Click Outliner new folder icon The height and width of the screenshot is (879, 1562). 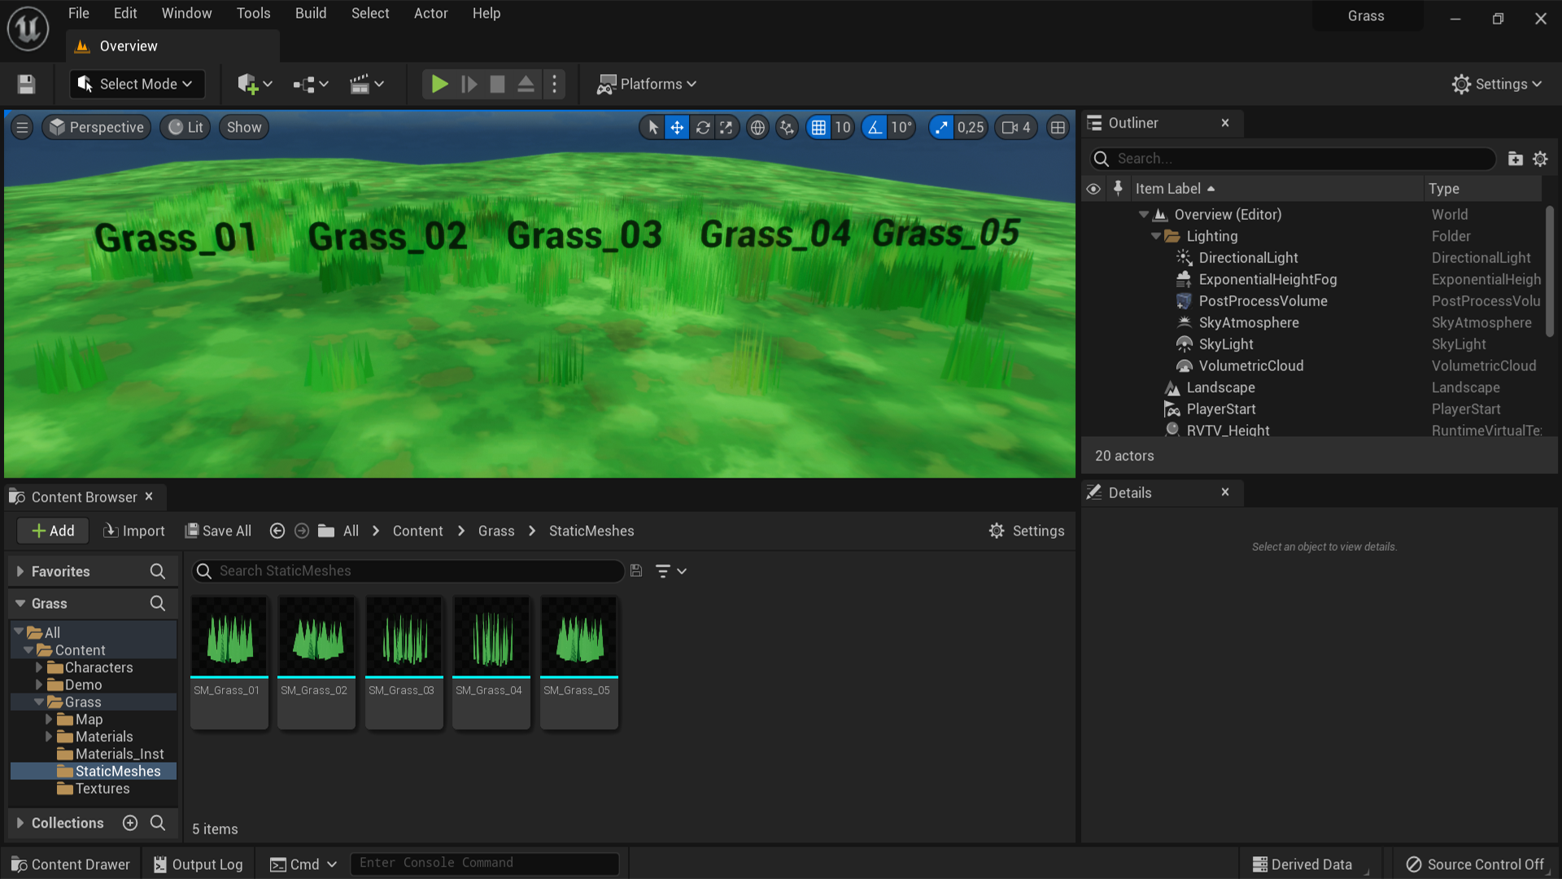1515,159
